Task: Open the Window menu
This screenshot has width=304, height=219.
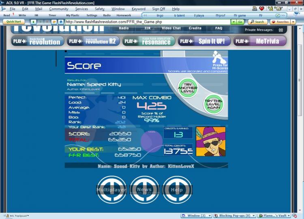Action: [x=118, y=9]
